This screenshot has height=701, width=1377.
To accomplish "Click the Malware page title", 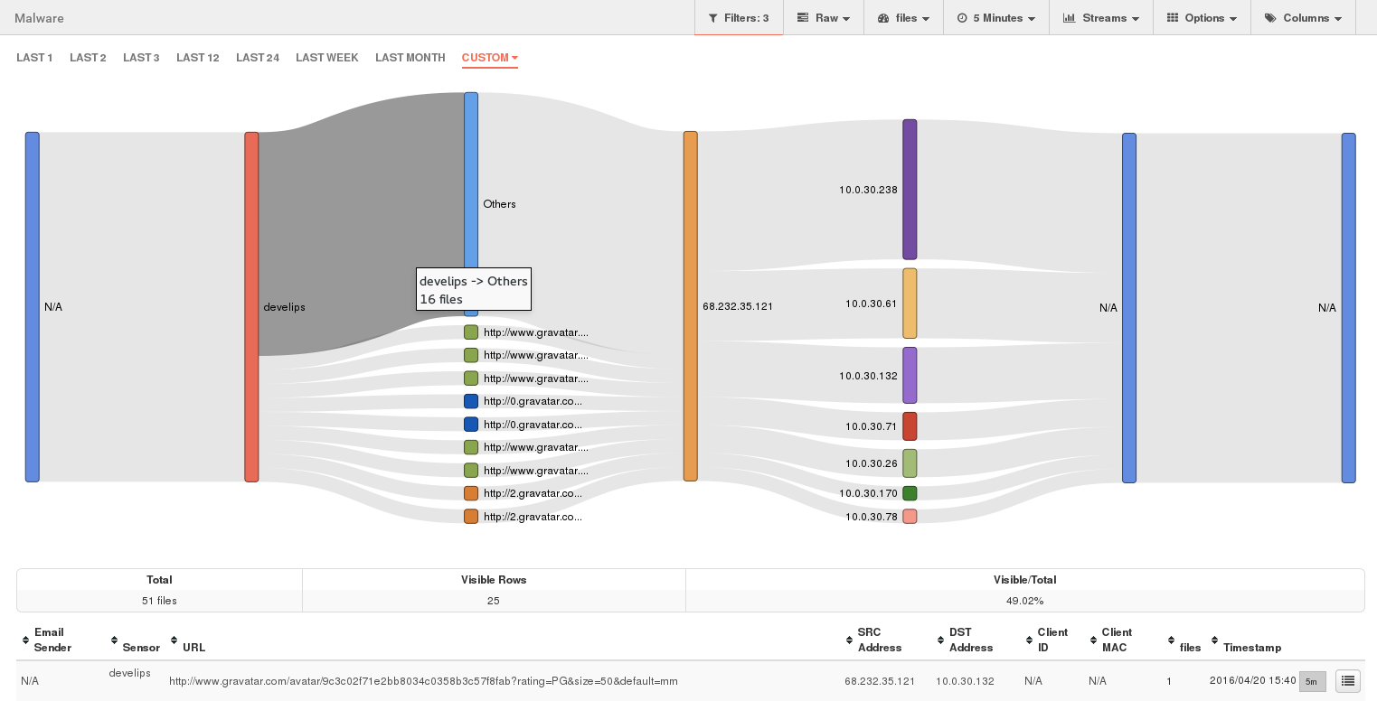I will (x=39, y=18).
